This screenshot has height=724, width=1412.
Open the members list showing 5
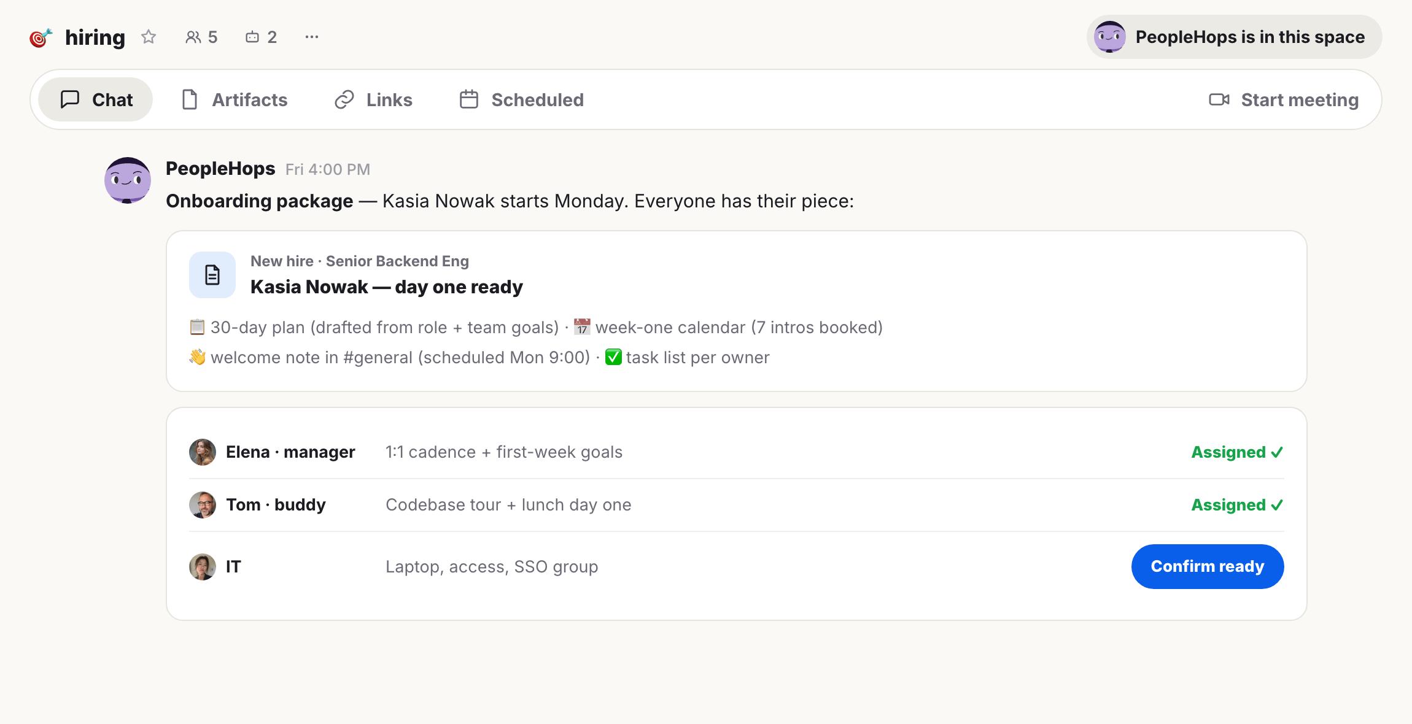tap(201, 37)
